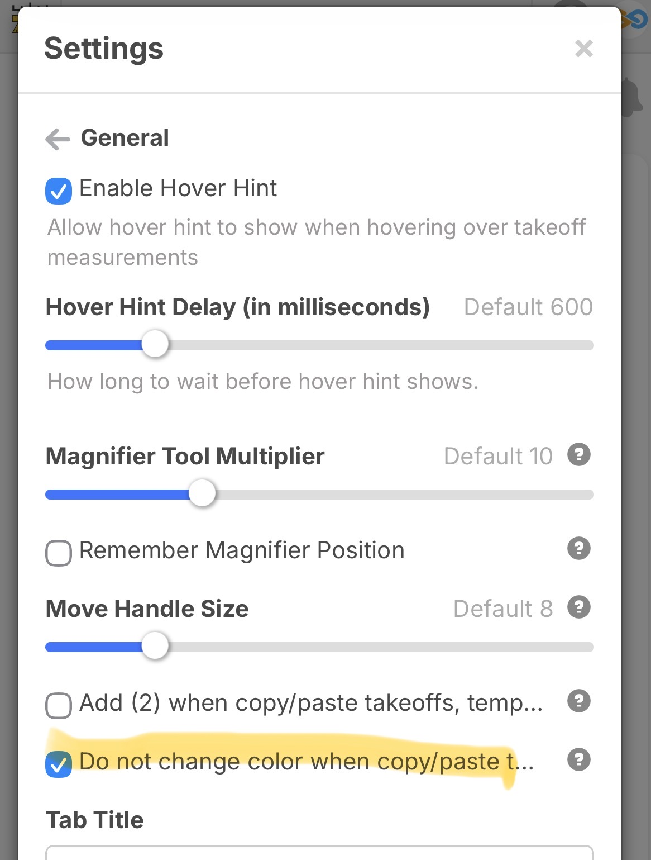This screenshot has width=651, height=860.
Task: Click the General heading to go back
Action: tap(125, 138)
